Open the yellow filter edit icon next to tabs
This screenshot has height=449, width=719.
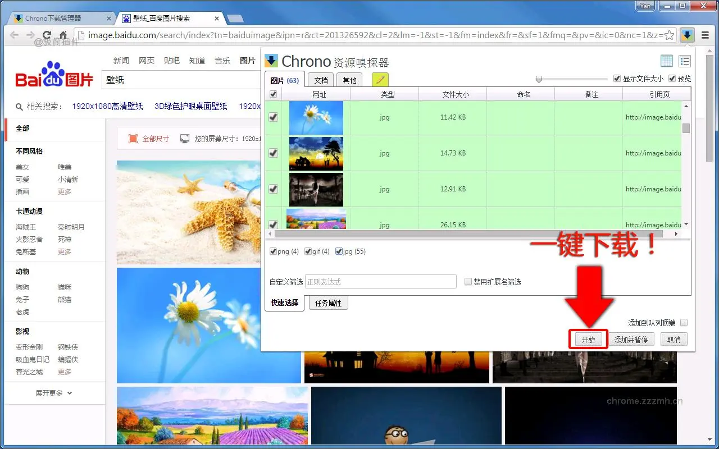coord(380,80)
